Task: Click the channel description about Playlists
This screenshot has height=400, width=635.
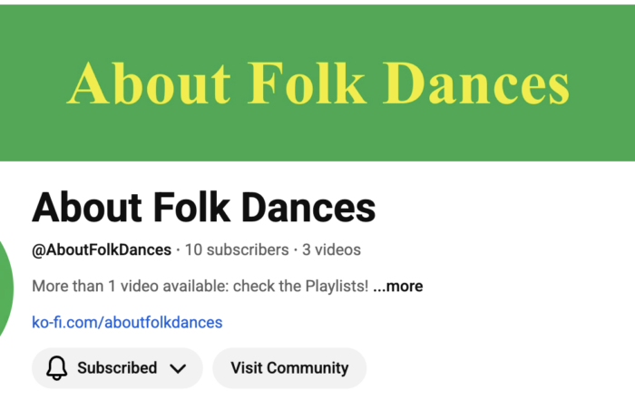Action: [x=200, y=287]
